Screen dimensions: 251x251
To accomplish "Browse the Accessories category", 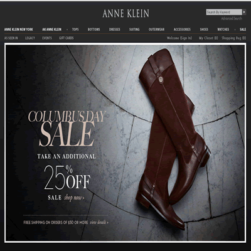I will [182, 29].
